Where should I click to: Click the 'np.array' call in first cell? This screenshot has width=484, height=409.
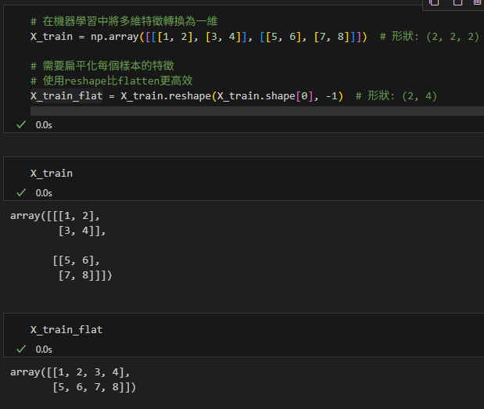click(x=114, y=37)
